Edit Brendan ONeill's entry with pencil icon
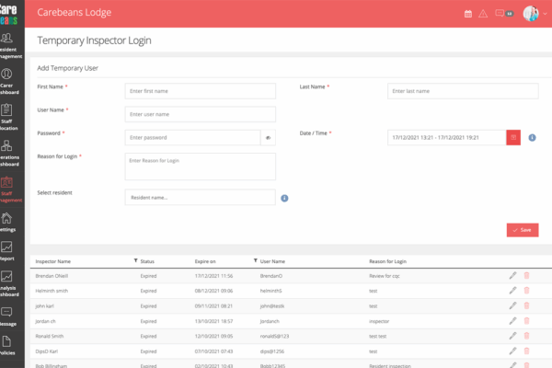Image resolution: width=552 pixels, height=368 pixels. pos(512,275)
